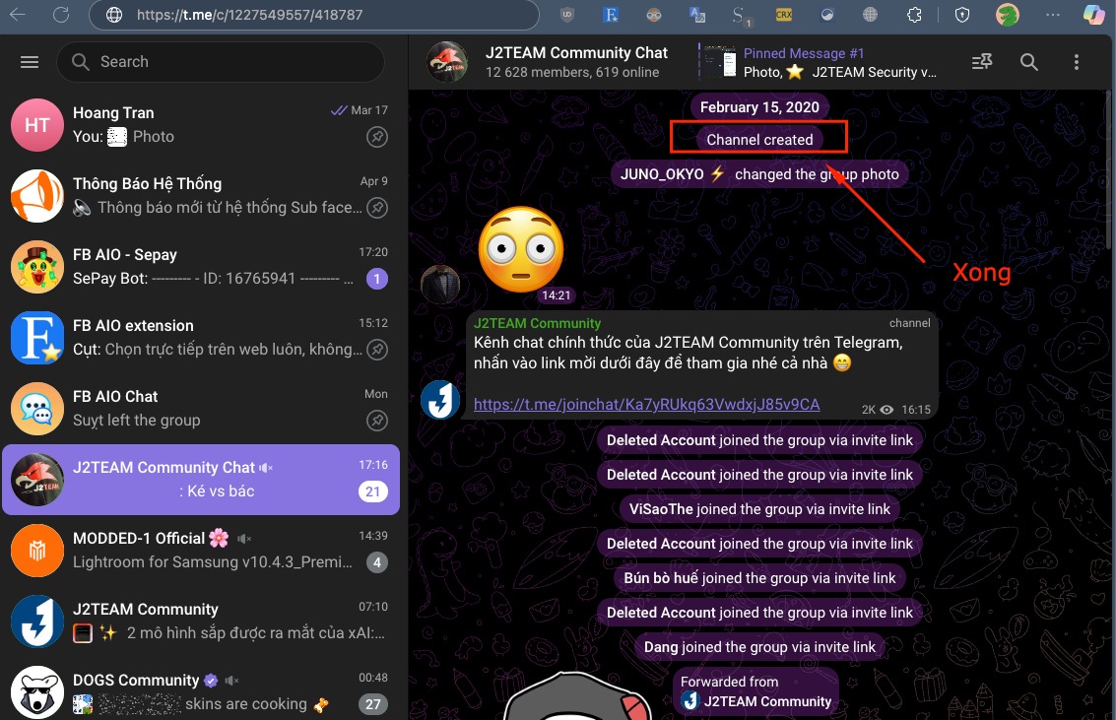Search within J2TEAM Community Chat

coord(1028,62)
